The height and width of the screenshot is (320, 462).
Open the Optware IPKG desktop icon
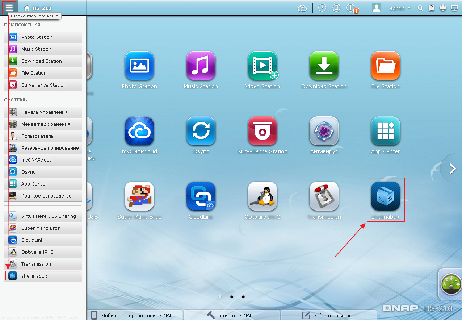[x=262, y=196]
